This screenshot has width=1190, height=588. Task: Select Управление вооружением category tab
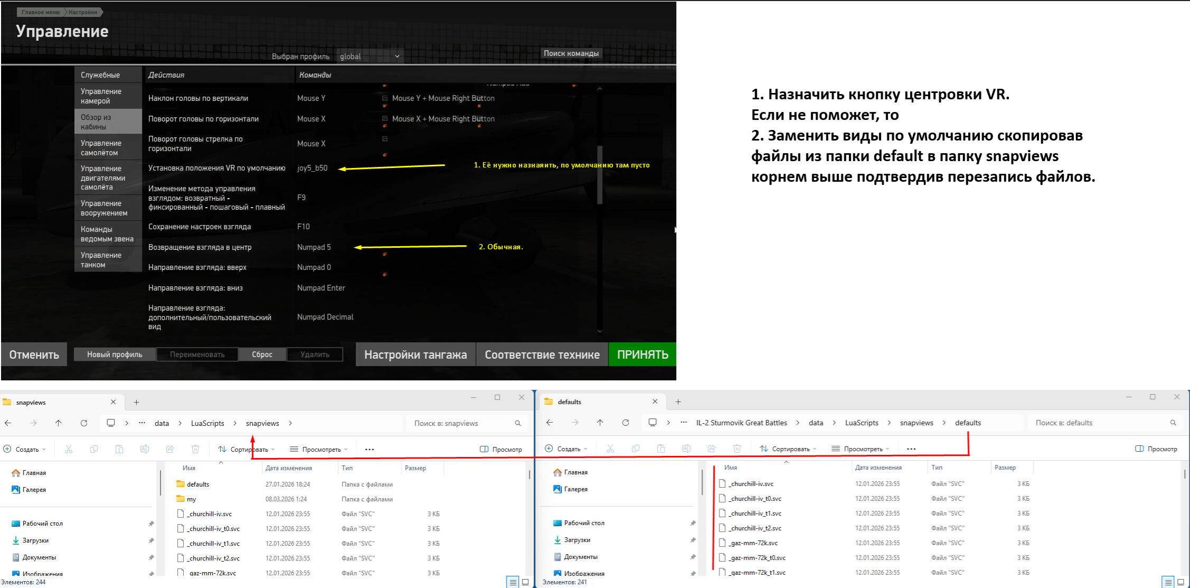(108, 208)
